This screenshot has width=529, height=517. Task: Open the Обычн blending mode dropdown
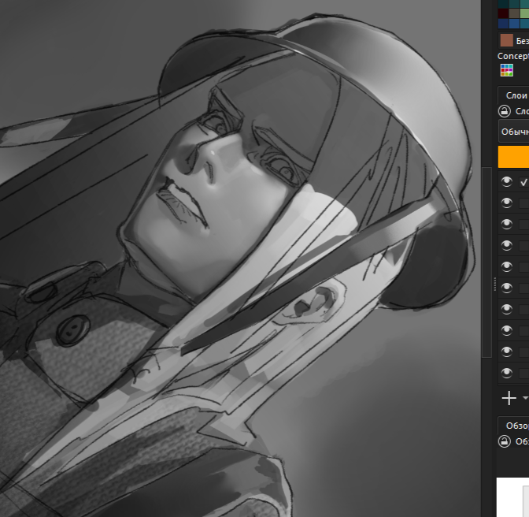tap(513, 132)
